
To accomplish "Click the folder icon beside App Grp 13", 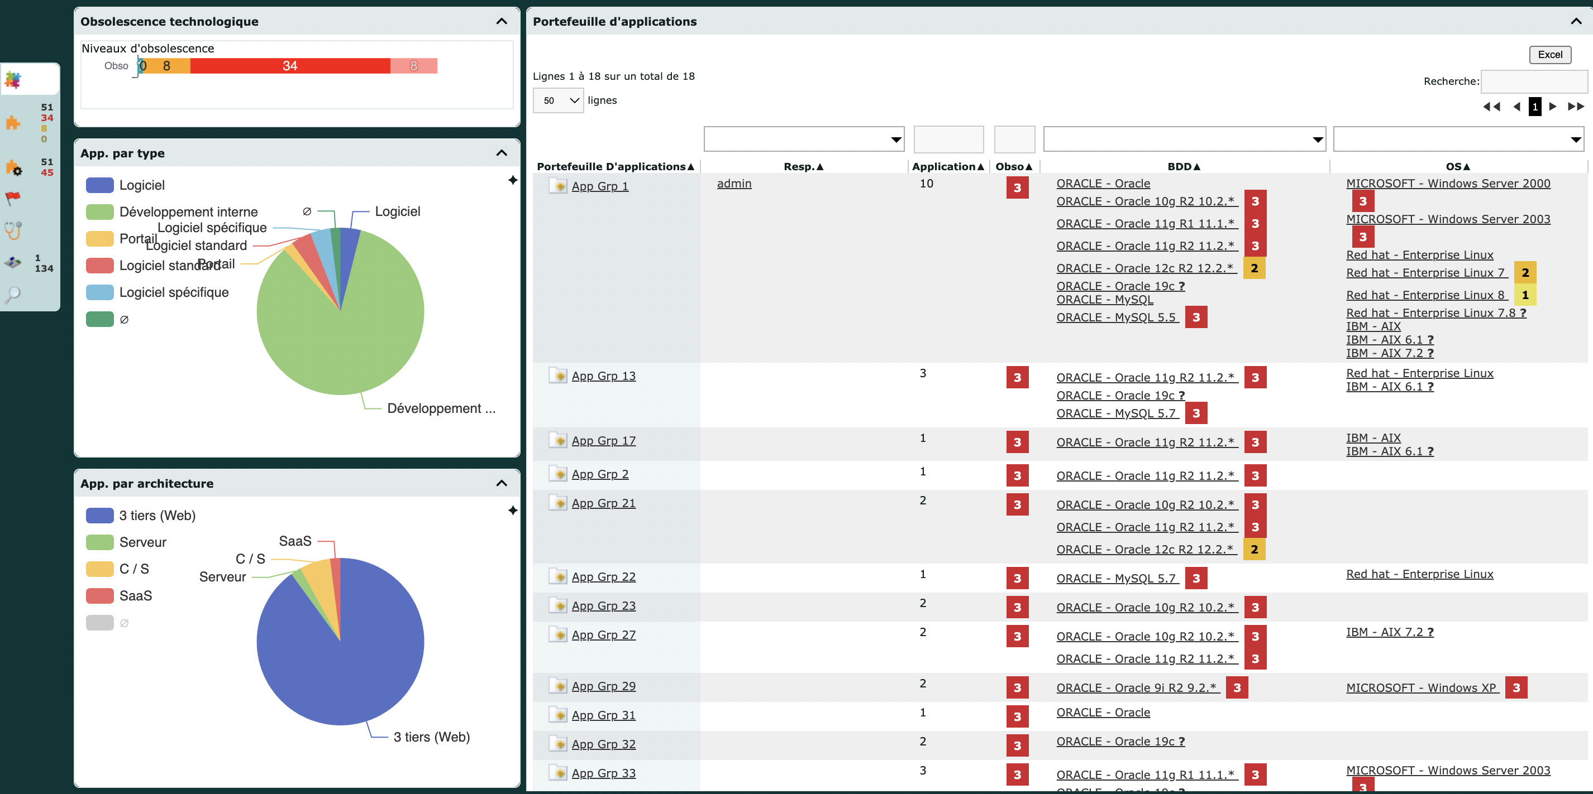I will (x=558, y=375).
